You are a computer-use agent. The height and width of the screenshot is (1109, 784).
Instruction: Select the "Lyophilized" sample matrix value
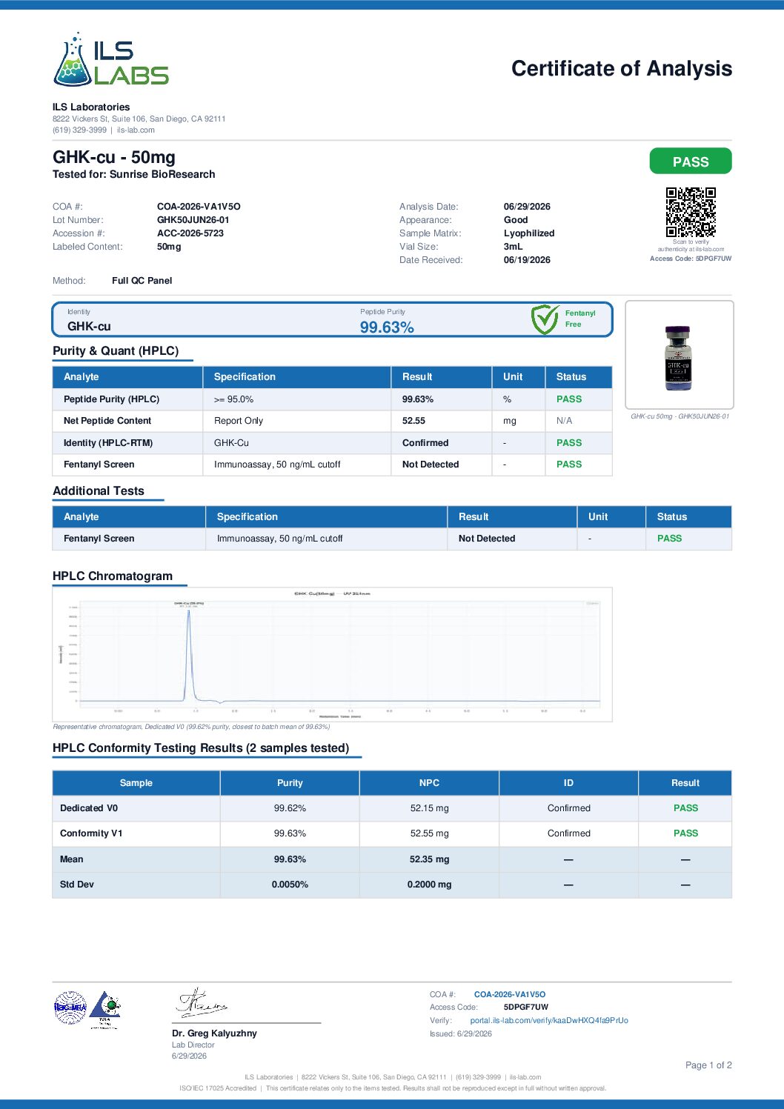click(x=529, y=233)
